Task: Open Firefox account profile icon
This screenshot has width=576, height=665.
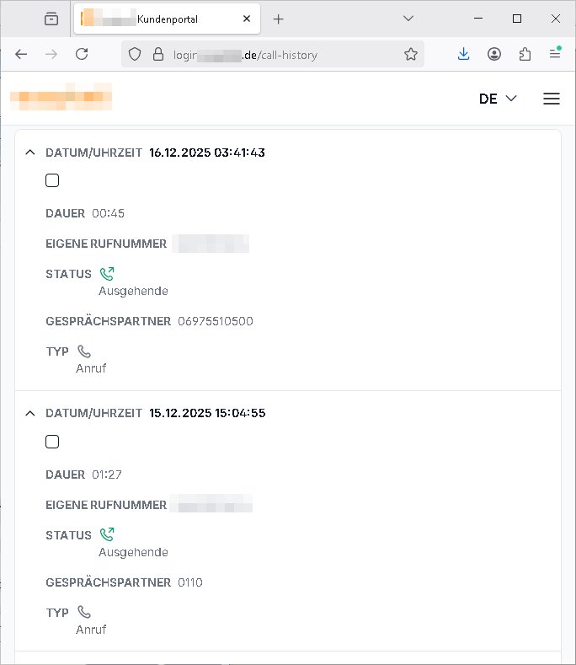Action: 494,54
